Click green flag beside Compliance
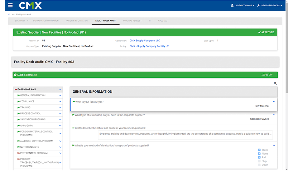 18,101
